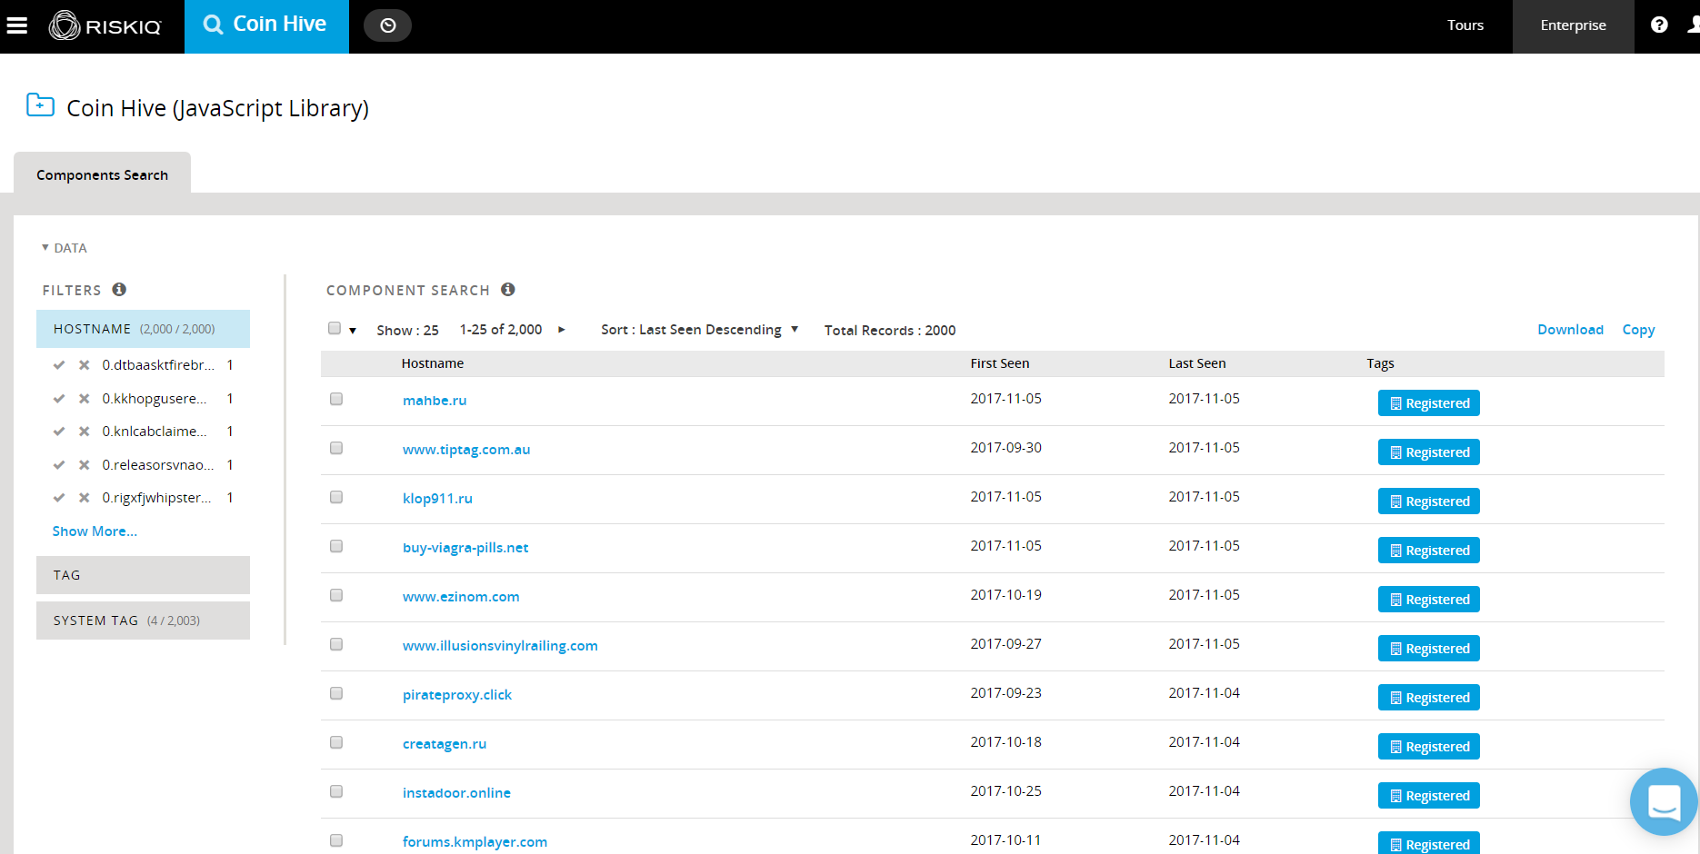This screenshot has width=1700, height=854.
Task: Open the www.ezinom.com hostname link
Action: (461, 597)
